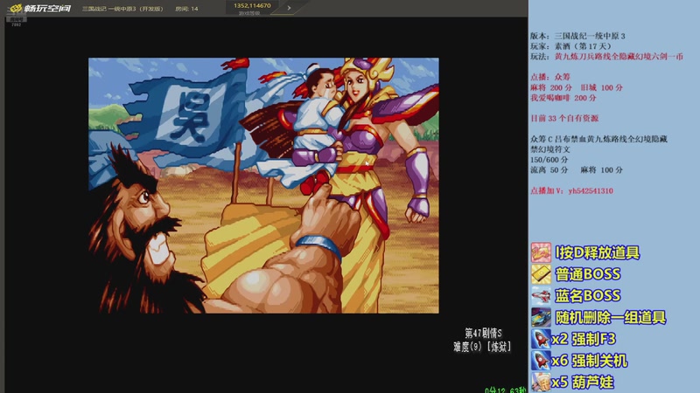Click the gift icon beside x5 葫芦娃
The image size is (700, 393).
tap(541, 382)
